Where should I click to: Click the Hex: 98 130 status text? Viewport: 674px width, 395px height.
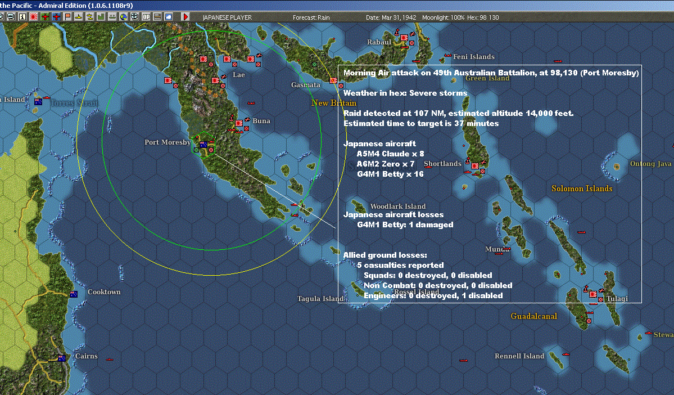(483, 17)
